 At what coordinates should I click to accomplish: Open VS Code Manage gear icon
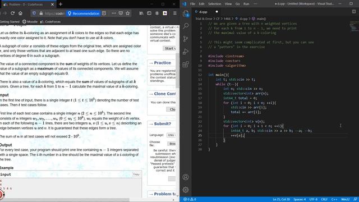click(x=186, y=190)
